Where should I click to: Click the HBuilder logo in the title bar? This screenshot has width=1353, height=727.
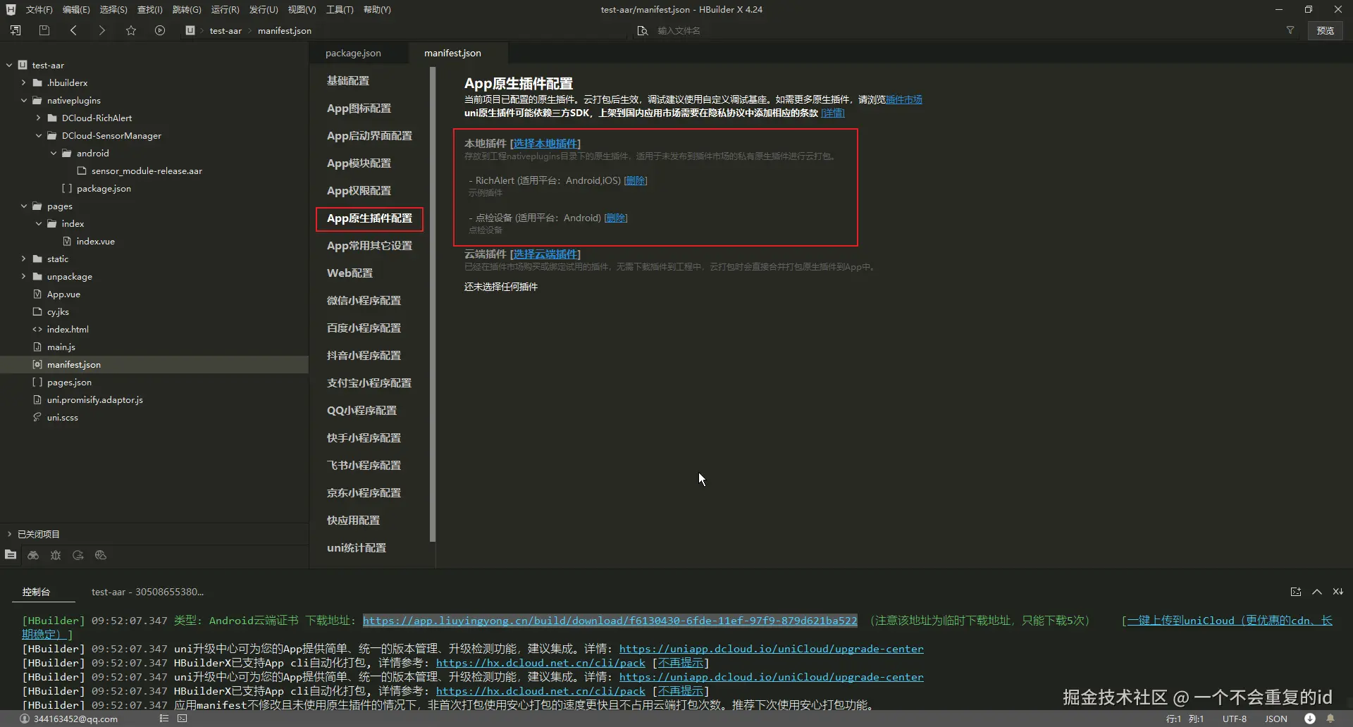11,9
